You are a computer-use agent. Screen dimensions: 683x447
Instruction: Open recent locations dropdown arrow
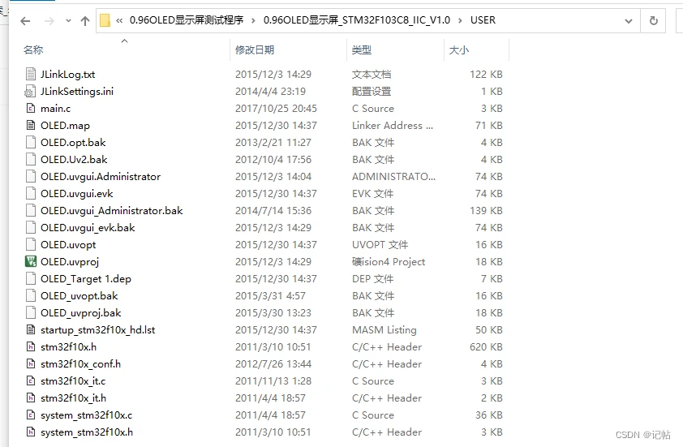tap(68, 20)
